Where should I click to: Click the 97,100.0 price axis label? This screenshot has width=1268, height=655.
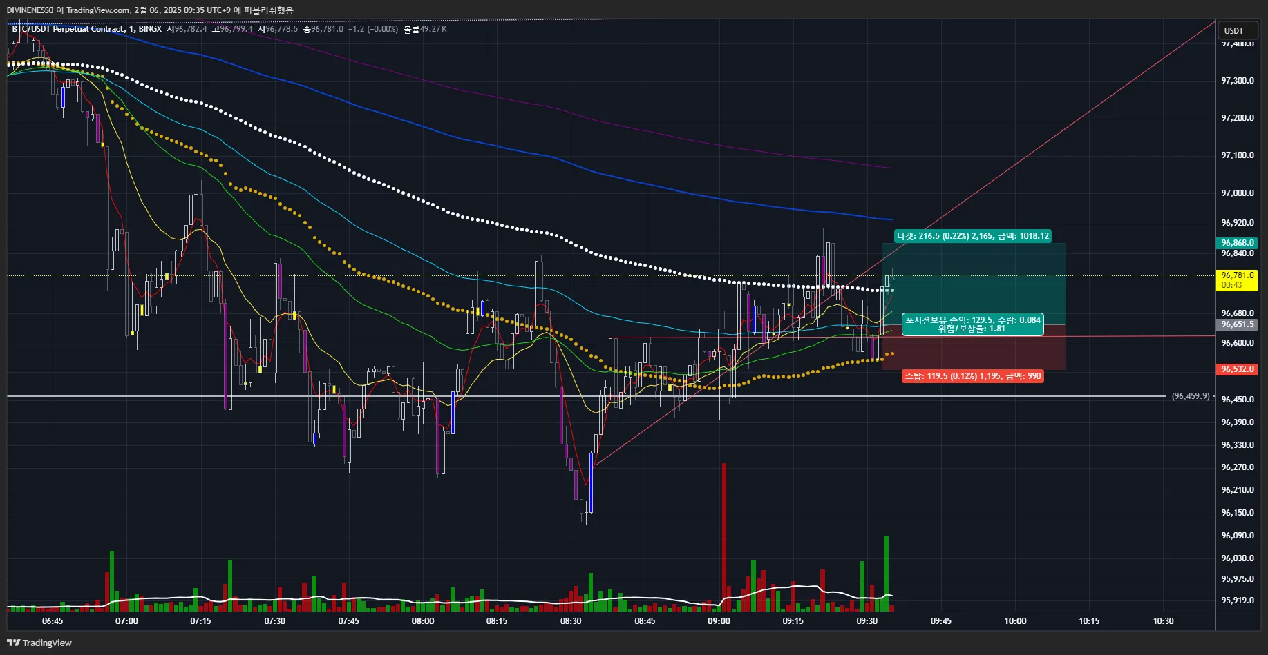(1238, 155)
